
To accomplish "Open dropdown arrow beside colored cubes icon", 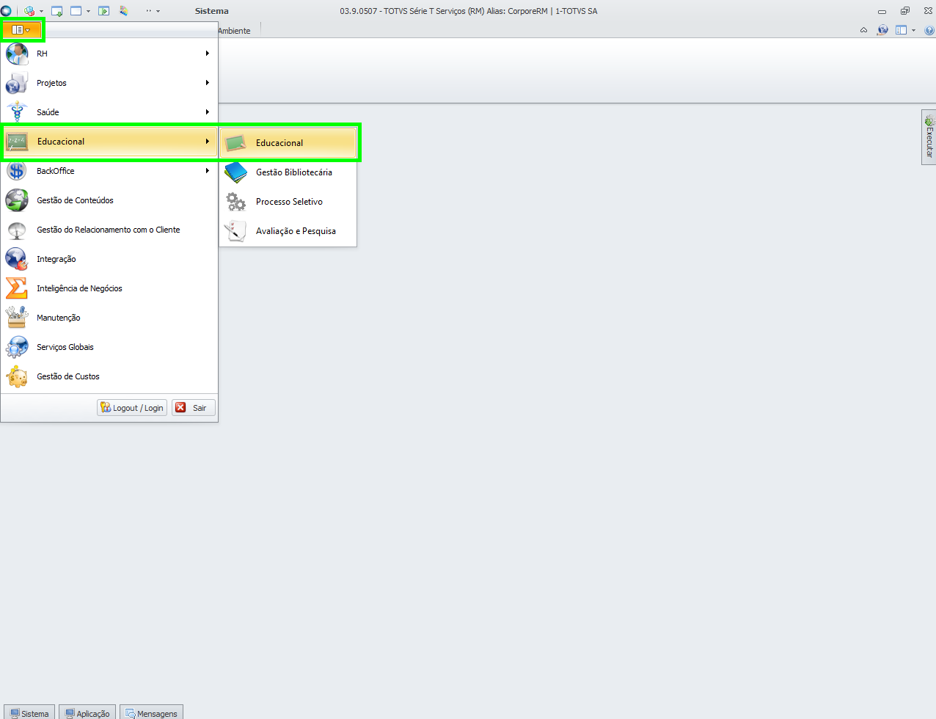I will click(x=41, y=12).
